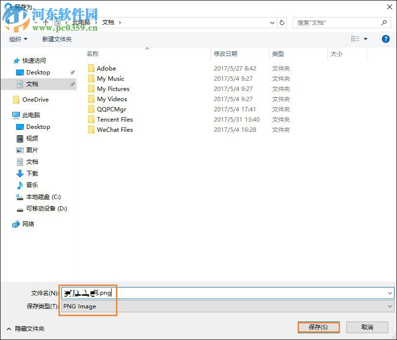Expand the filename history dropdown arrow

click(389, 293)
